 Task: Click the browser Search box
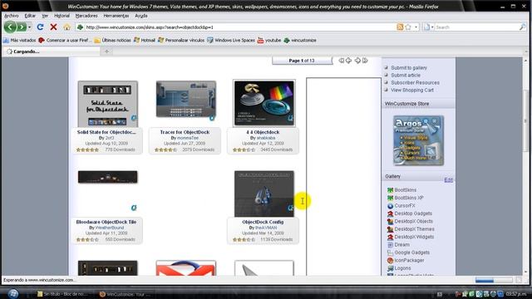476,27
